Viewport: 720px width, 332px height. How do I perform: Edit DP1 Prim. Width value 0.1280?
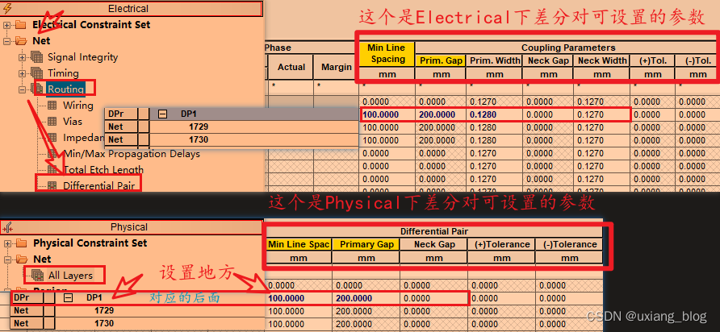coord(494,114)
